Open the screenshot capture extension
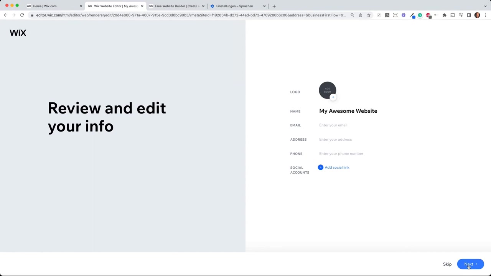 395,15
